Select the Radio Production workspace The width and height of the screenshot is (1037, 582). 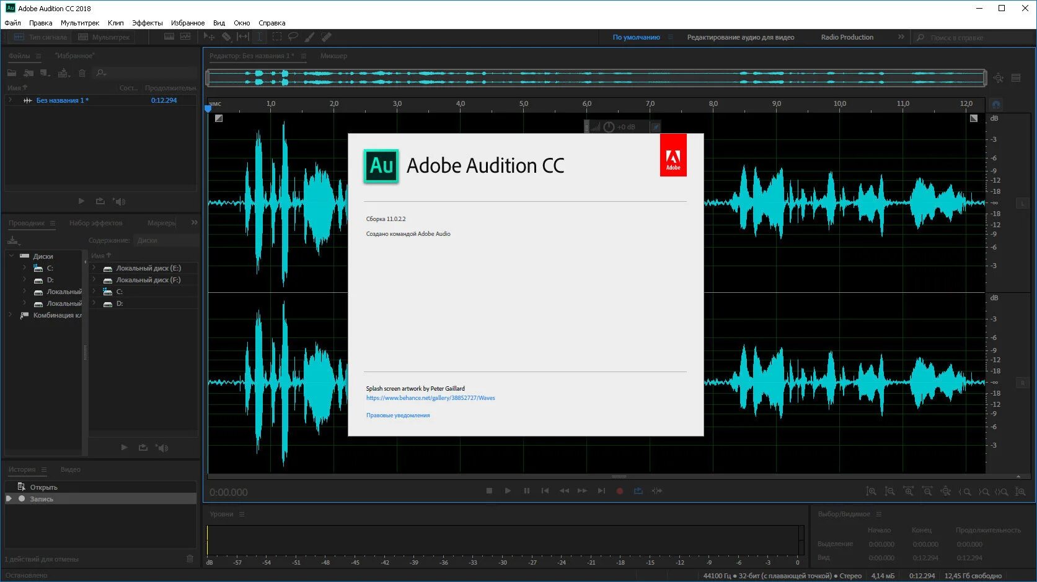pos(847,37)
